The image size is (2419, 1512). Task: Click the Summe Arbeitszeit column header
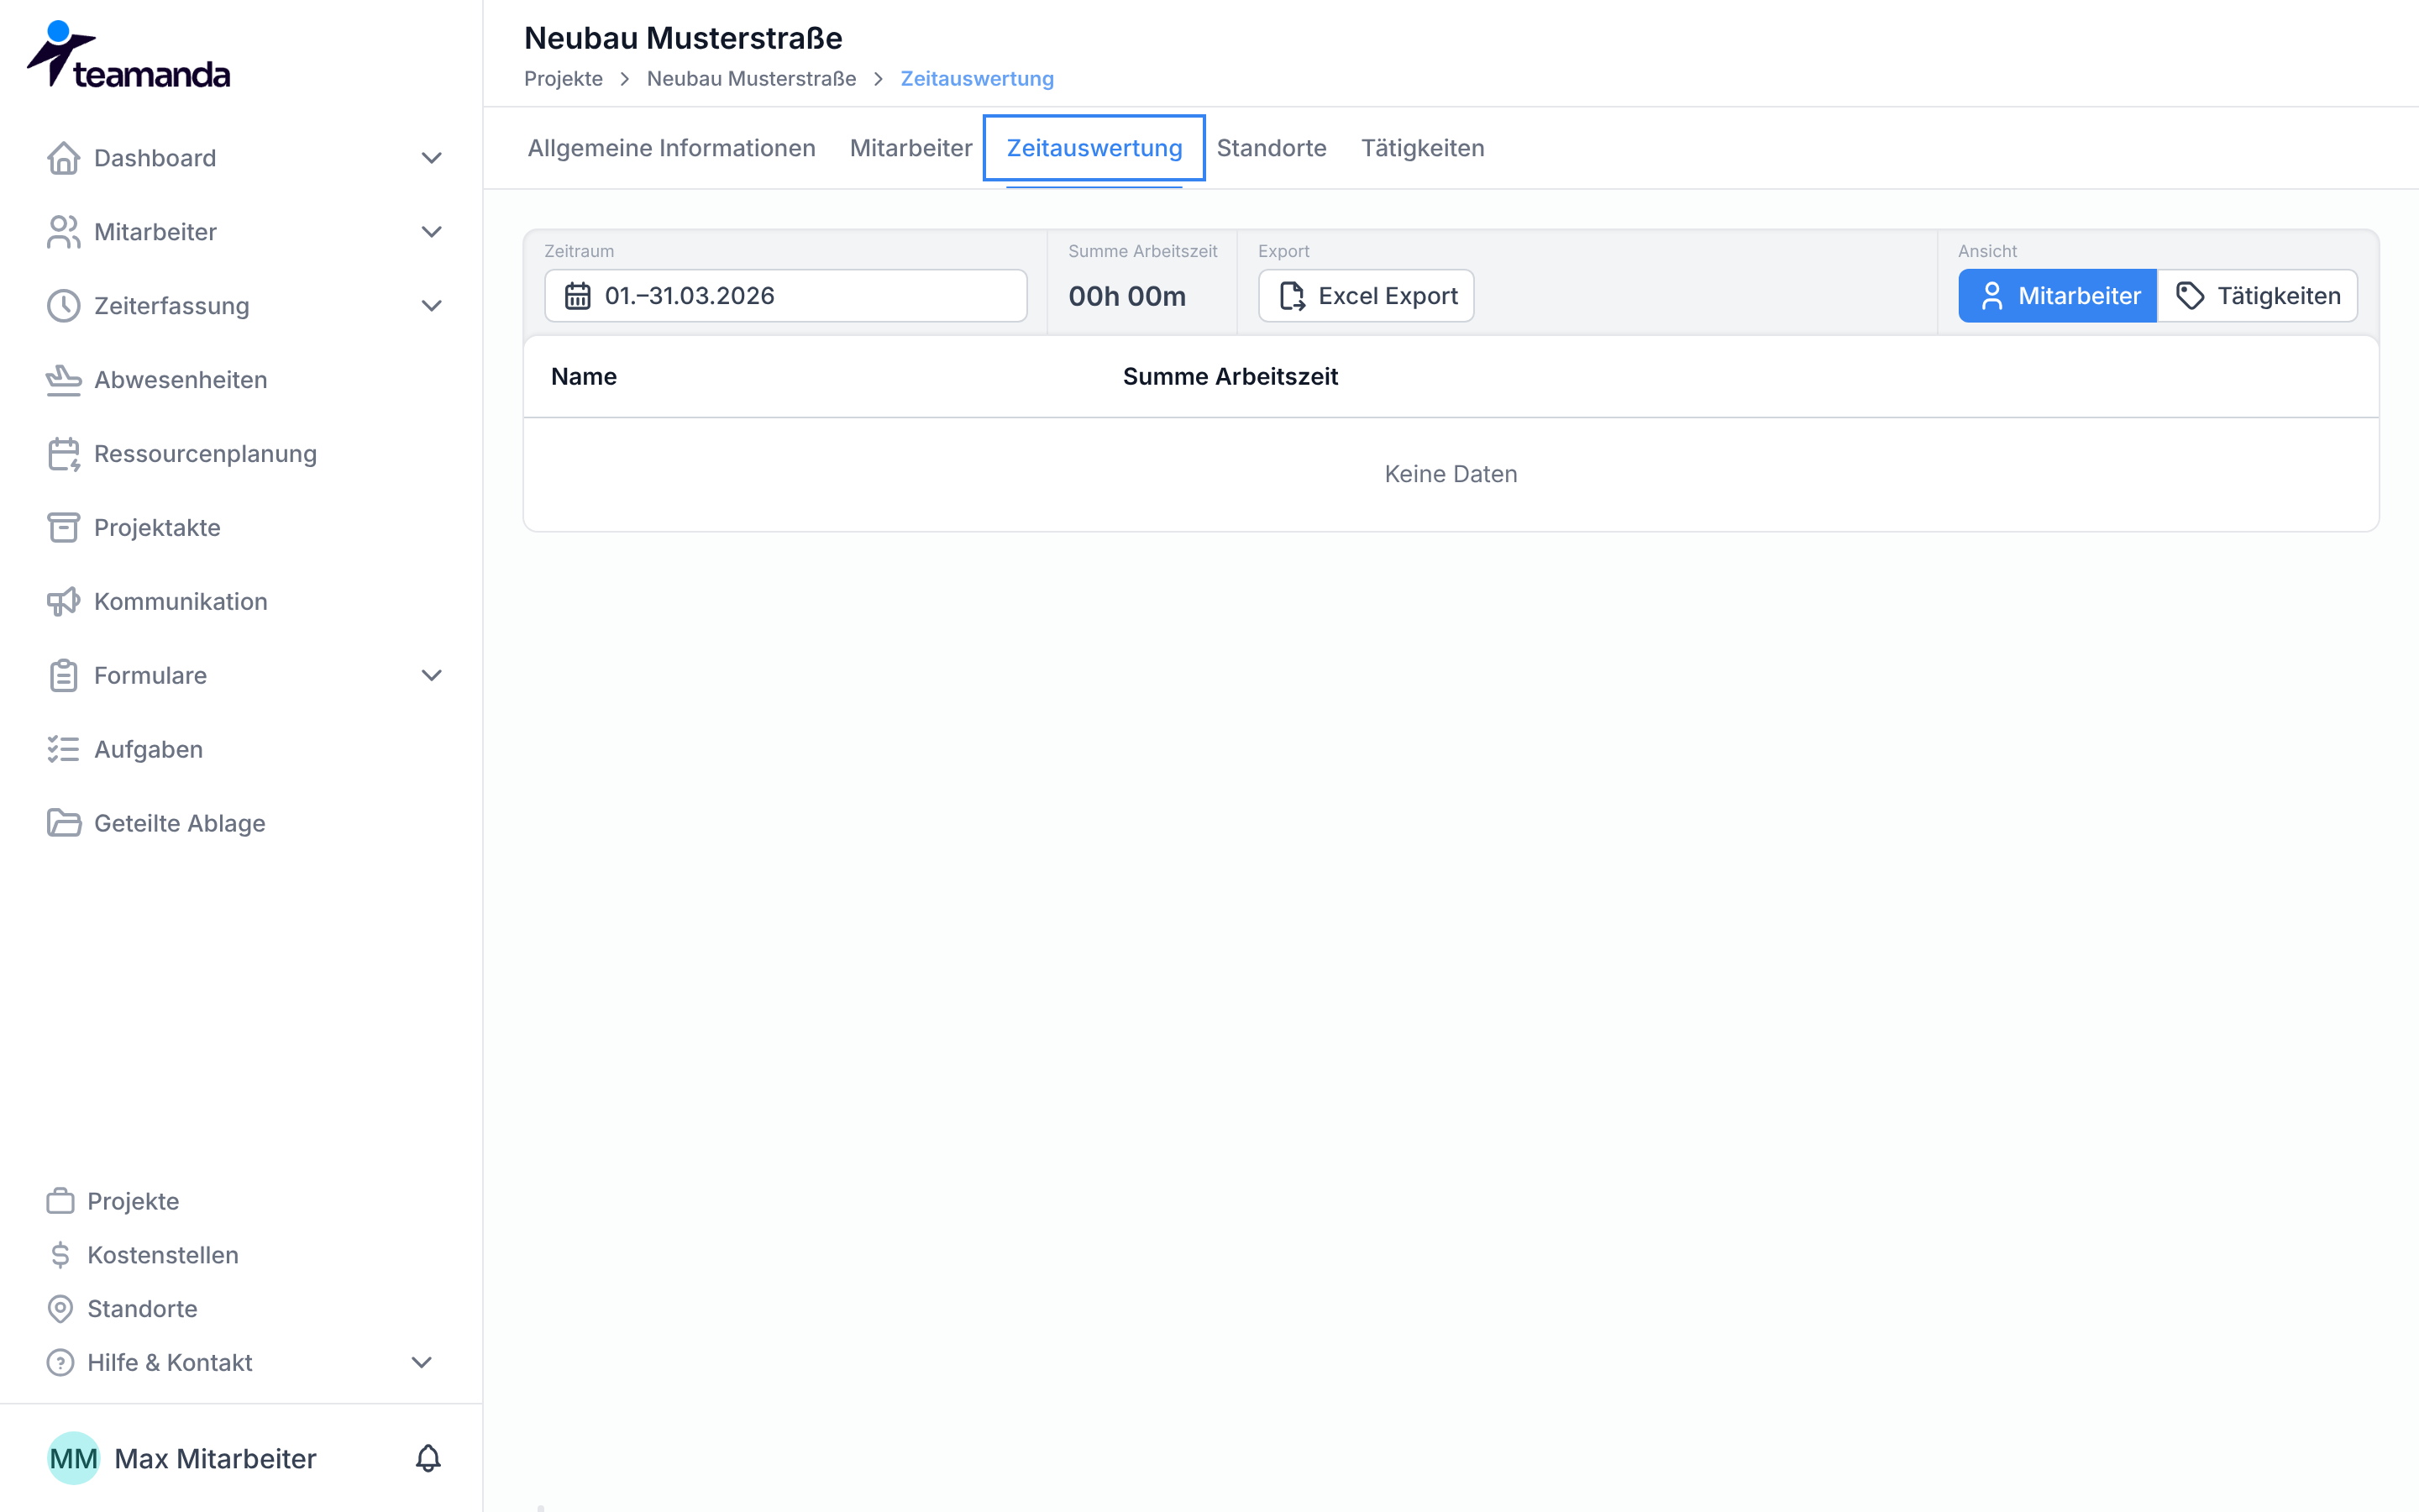(x=1230, y=377)
